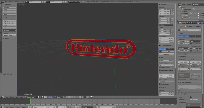Open the Add menu in 3D view header

click(x=17, y=97)
